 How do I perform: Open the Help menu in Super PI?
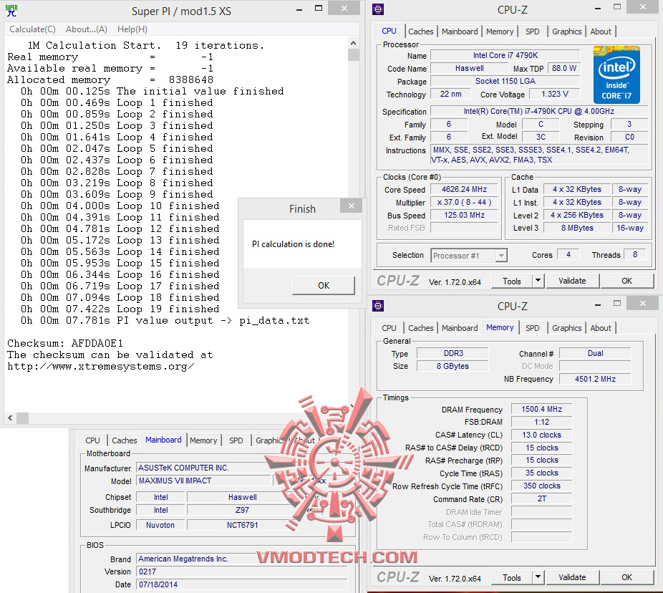[132, 29]
